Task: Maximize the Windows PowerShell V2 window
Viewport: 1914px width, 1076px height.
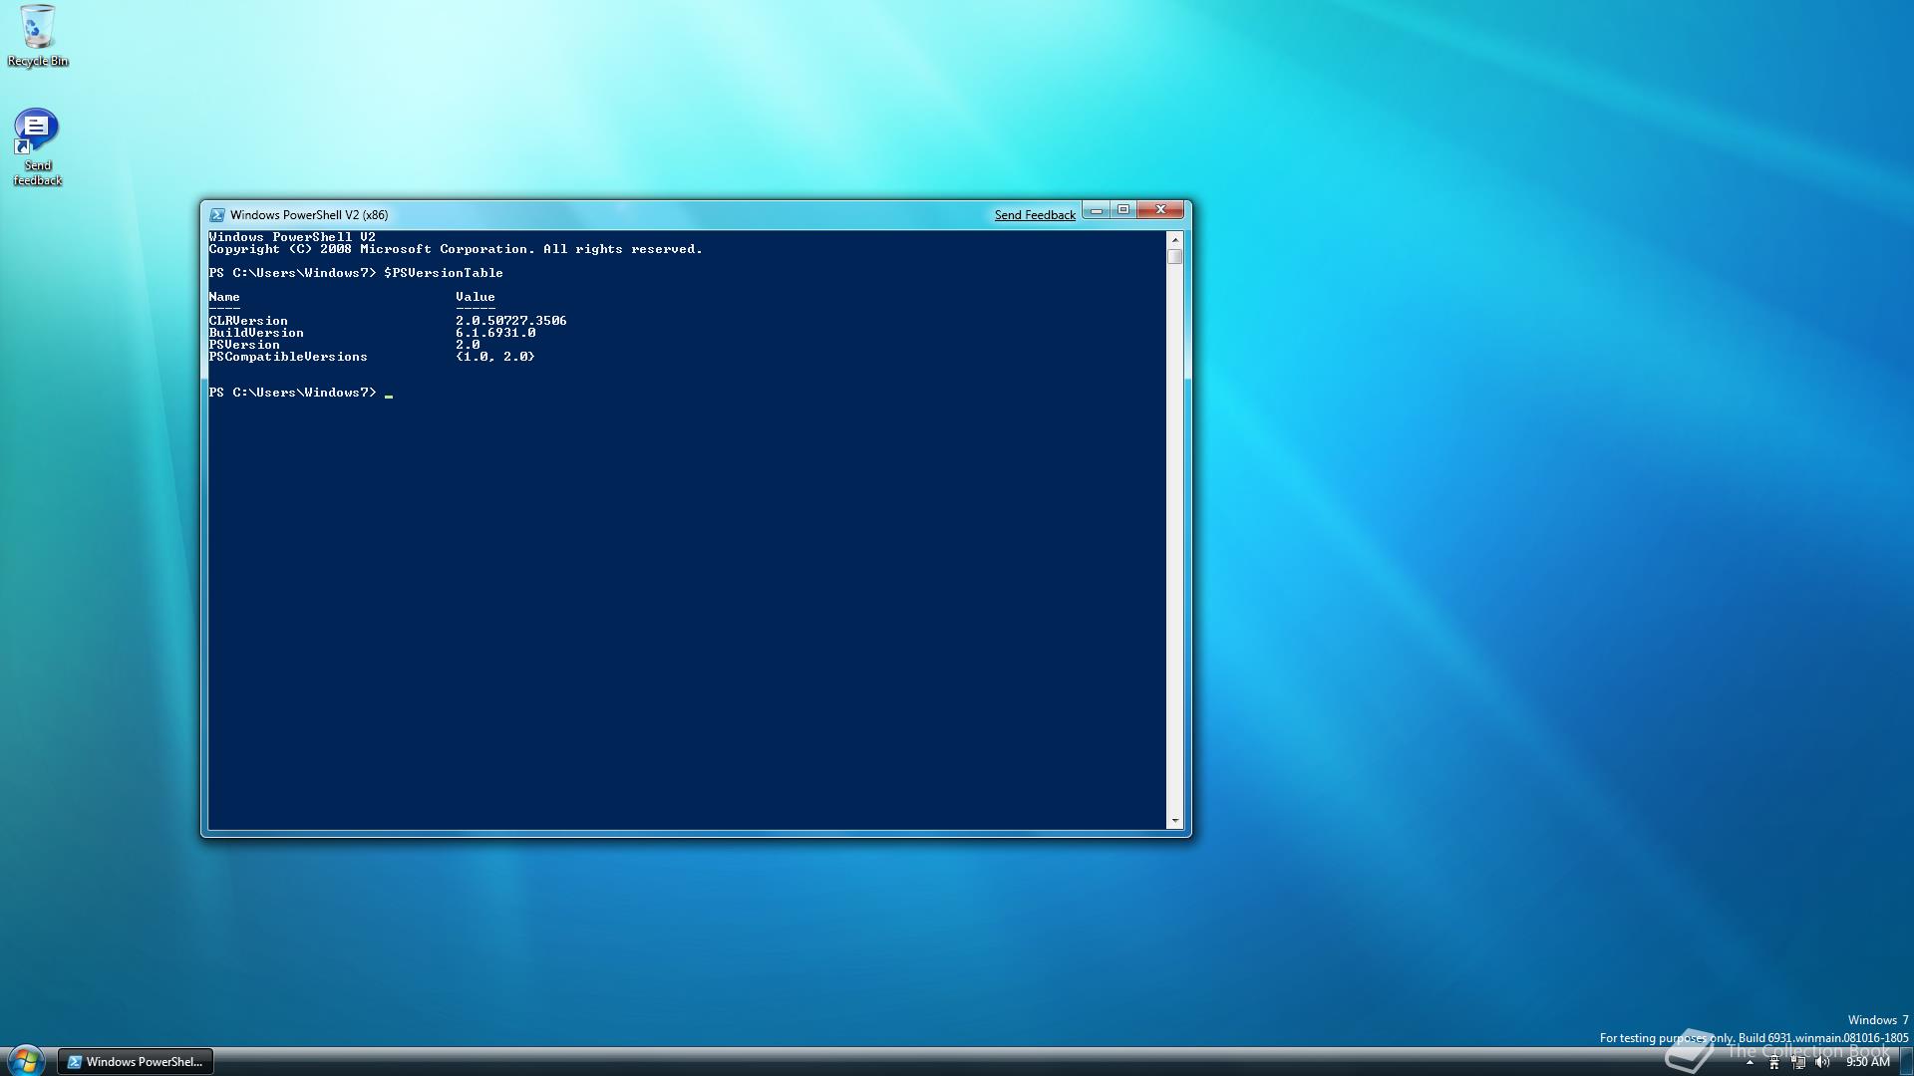Action: (1123, 210)
